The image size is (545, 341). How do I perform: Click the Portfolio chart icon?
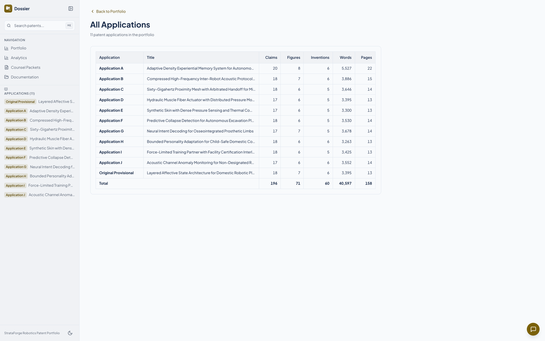tap(6, 48)
